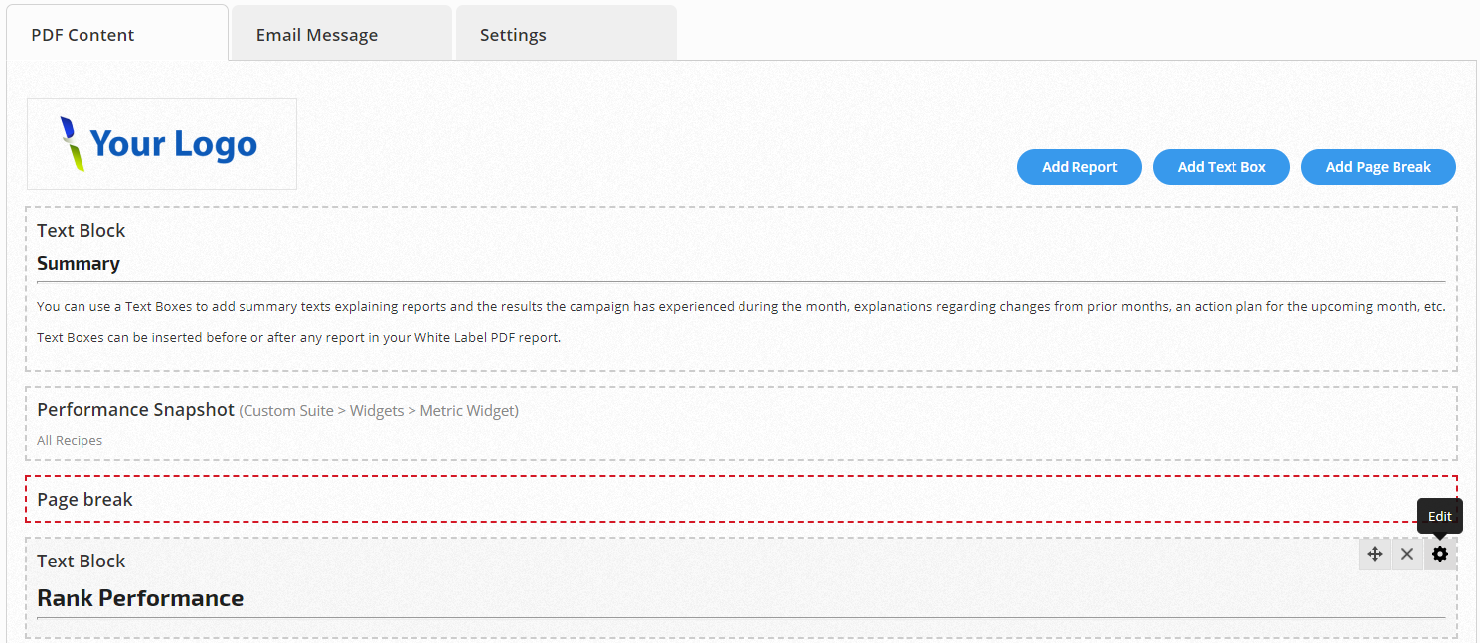Click the All Recipes label
This screenshot has width=1480, height=643.
tap(70, 440)
